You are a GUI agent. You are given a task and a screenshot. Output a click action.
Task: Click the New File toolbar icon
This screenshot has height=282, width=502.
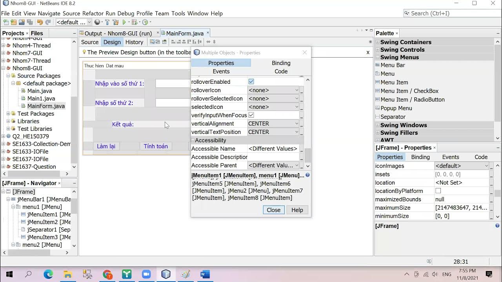coord(6,22)
